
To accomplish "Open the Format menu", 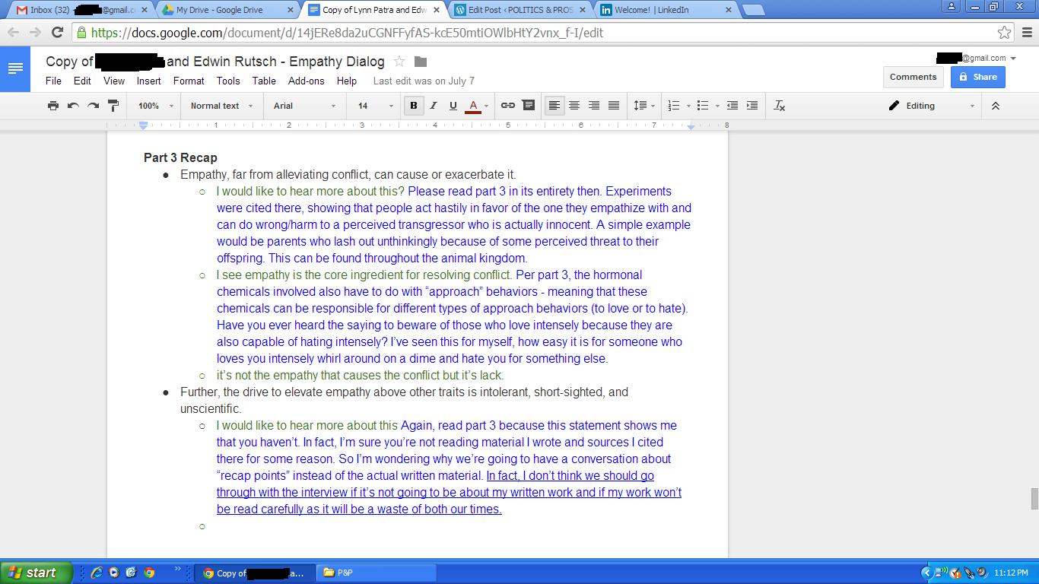I will point(189,81).
